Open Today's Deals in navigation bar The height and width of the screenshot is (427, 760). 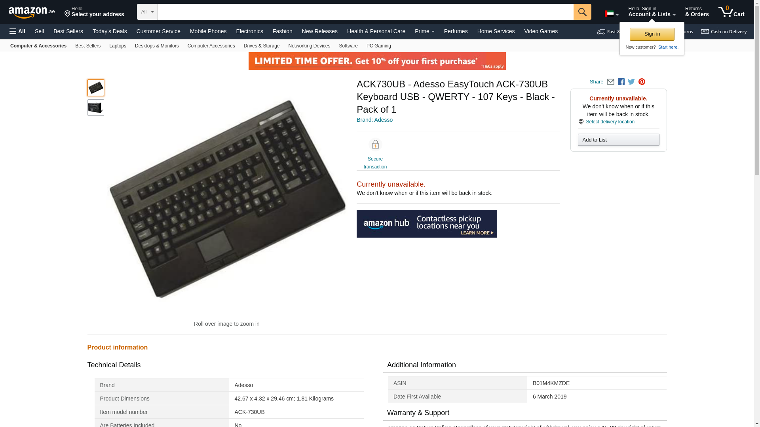[x=110, y=31]
